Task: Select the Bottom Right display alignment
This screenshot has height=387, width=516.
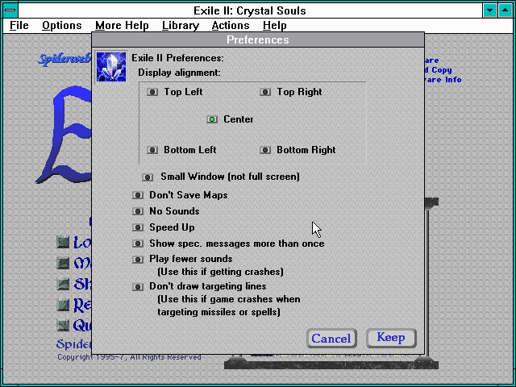Action: pos(265,150)
